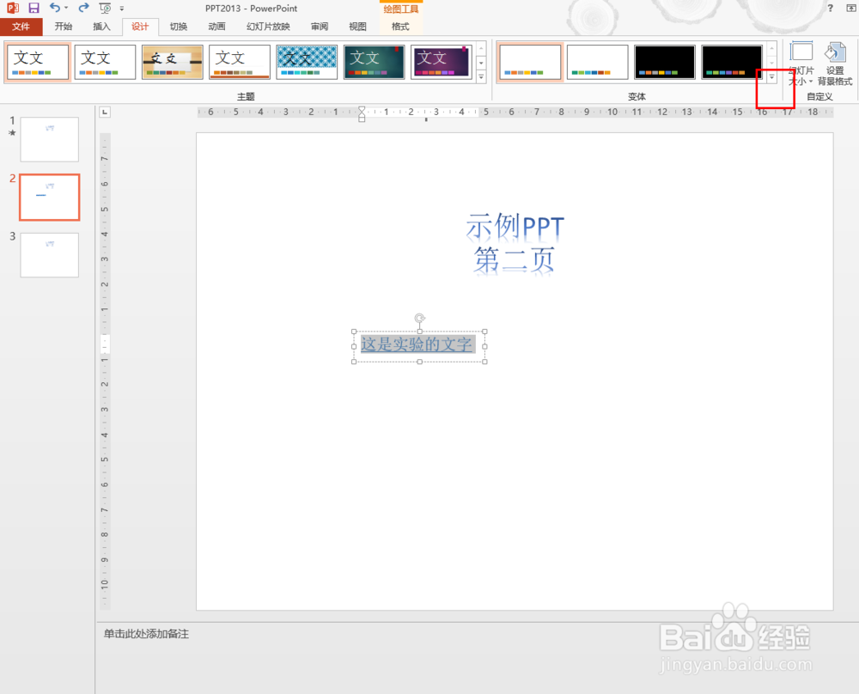Open Customize Quick Access Toolbar arrow
Viewport: 859px width, 694px height.
(122, 9)
